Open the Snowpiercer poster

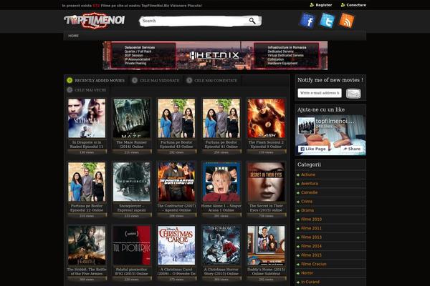pos(132,182)
